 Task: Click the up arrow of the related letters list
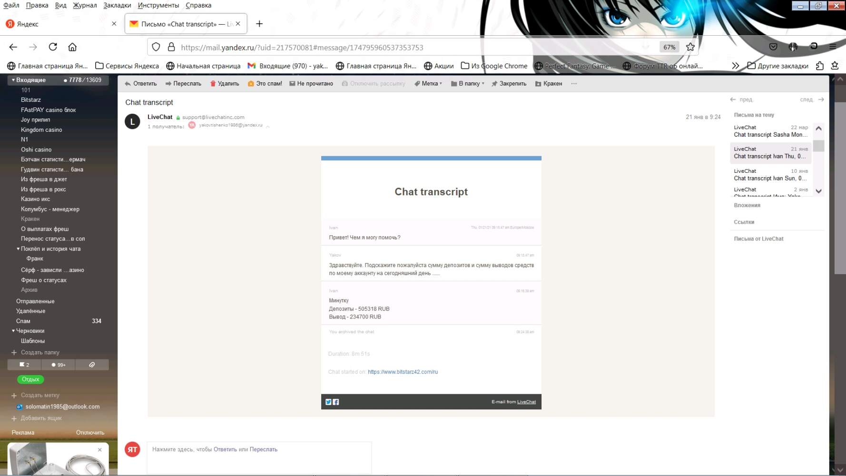[x=818, y=129]
